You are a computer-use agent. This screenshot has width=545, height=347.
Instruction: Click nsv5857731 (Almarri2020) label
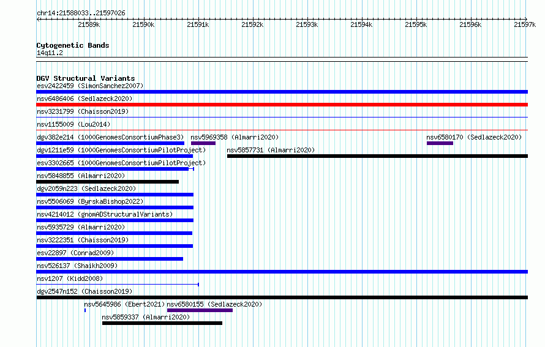(271, 150)
